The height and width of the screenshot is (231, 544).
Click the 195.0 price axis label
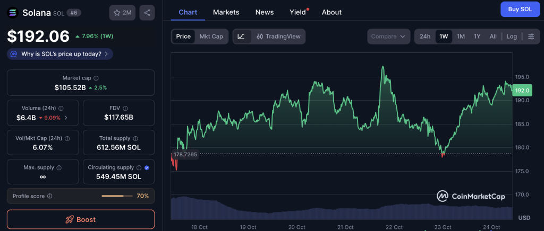tap(522, 77)
